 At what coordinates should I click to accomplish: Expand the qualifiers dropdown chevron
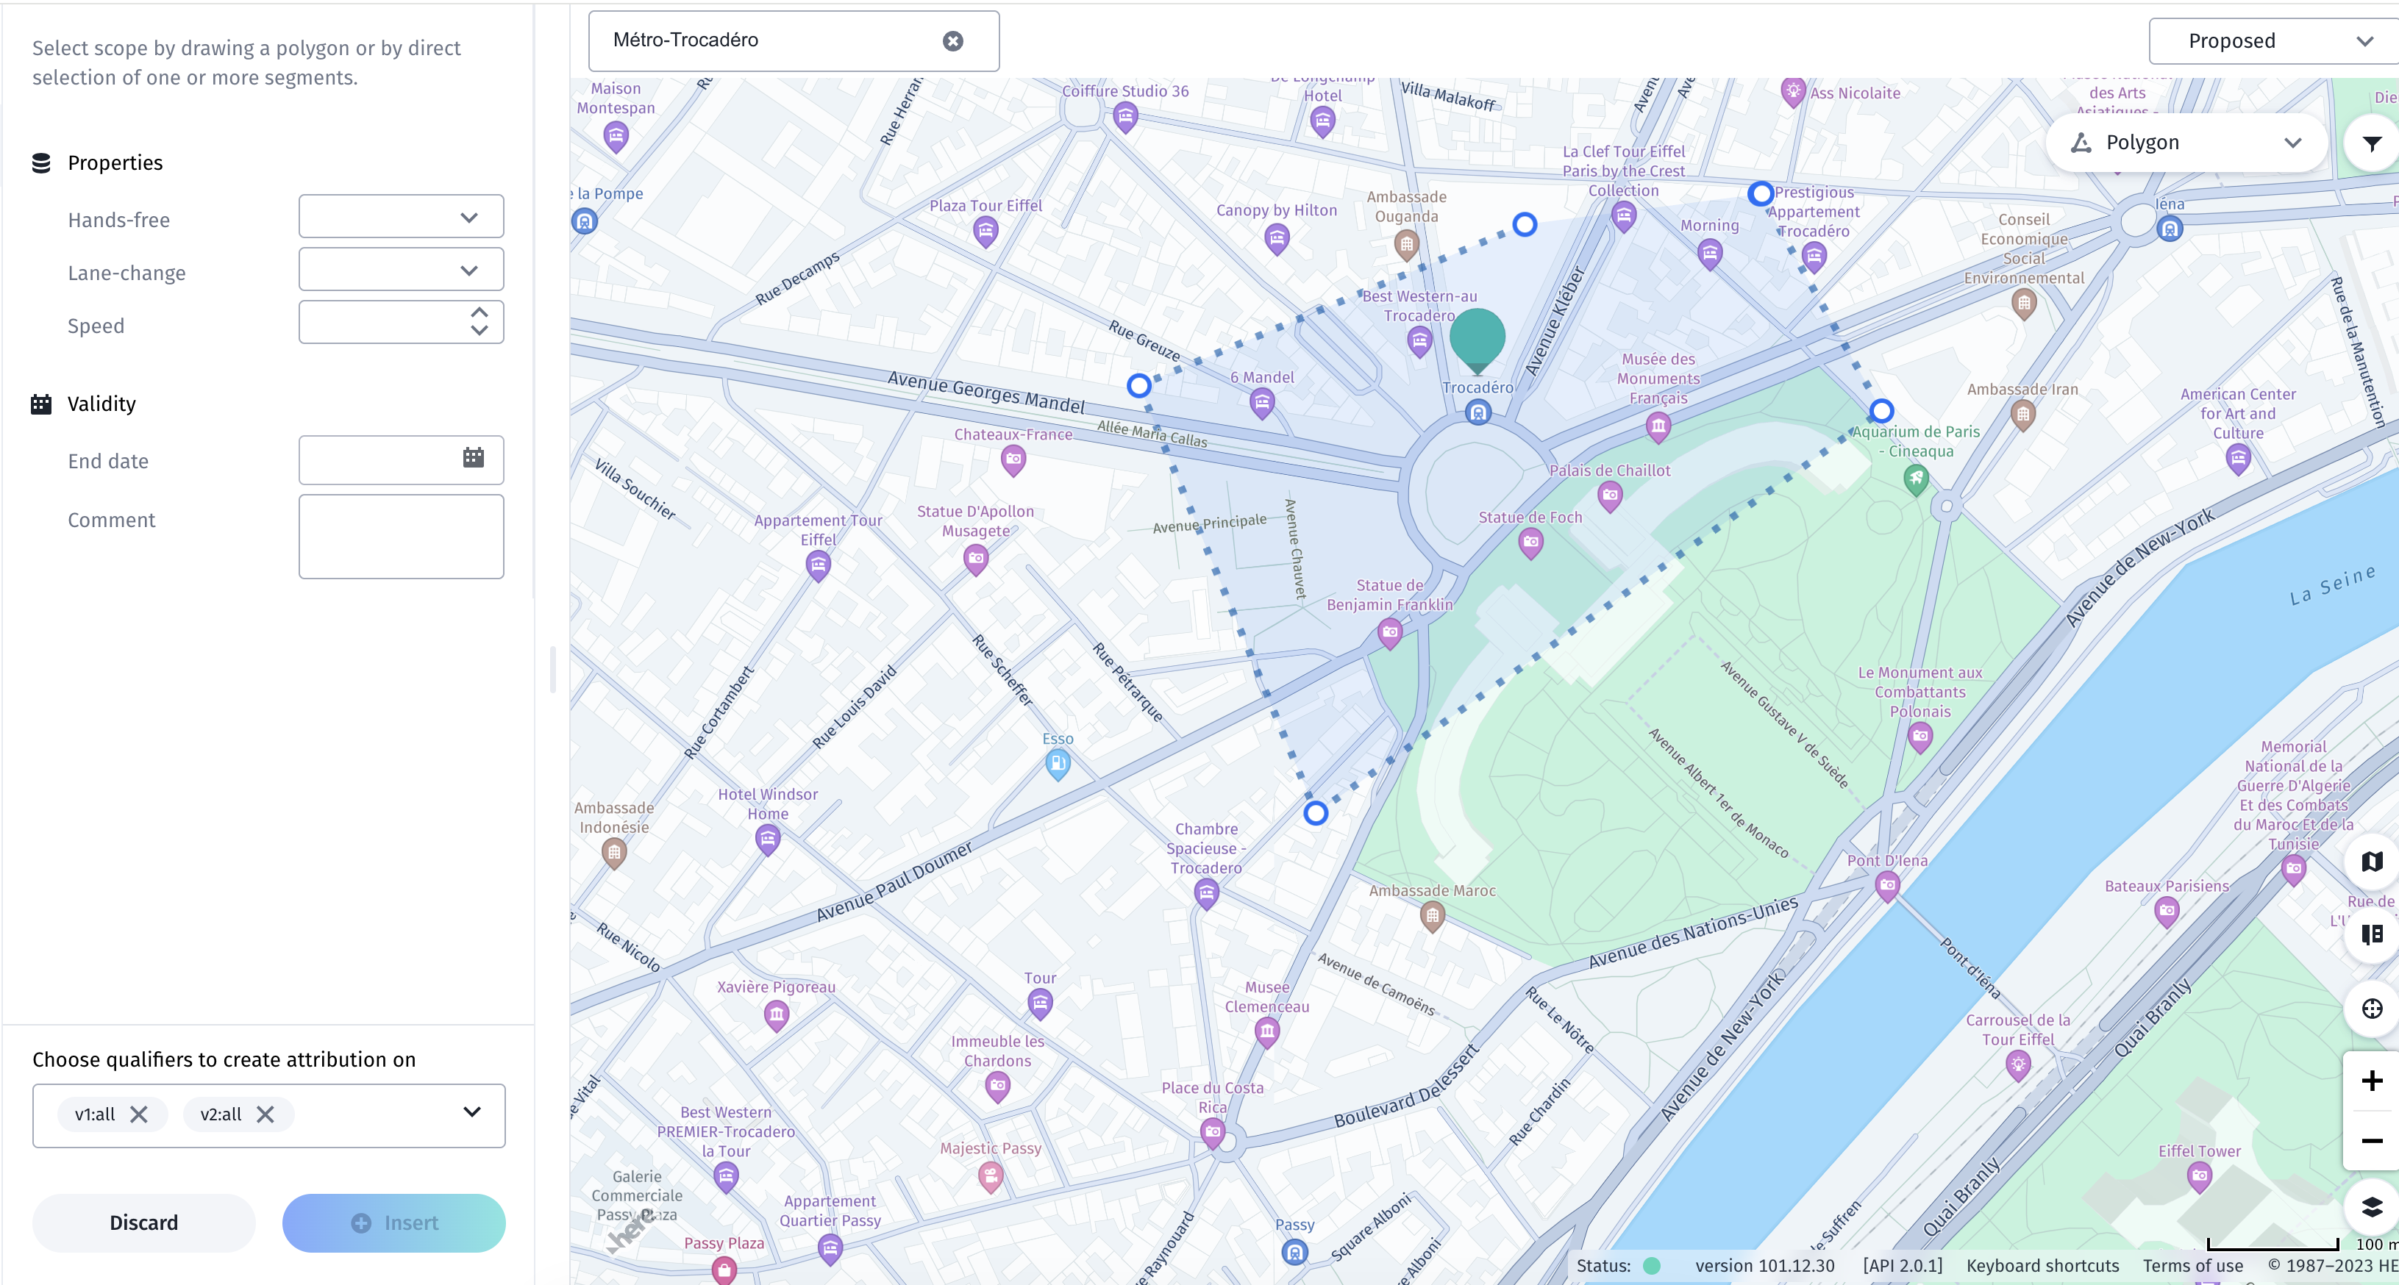coord(472,1112)
